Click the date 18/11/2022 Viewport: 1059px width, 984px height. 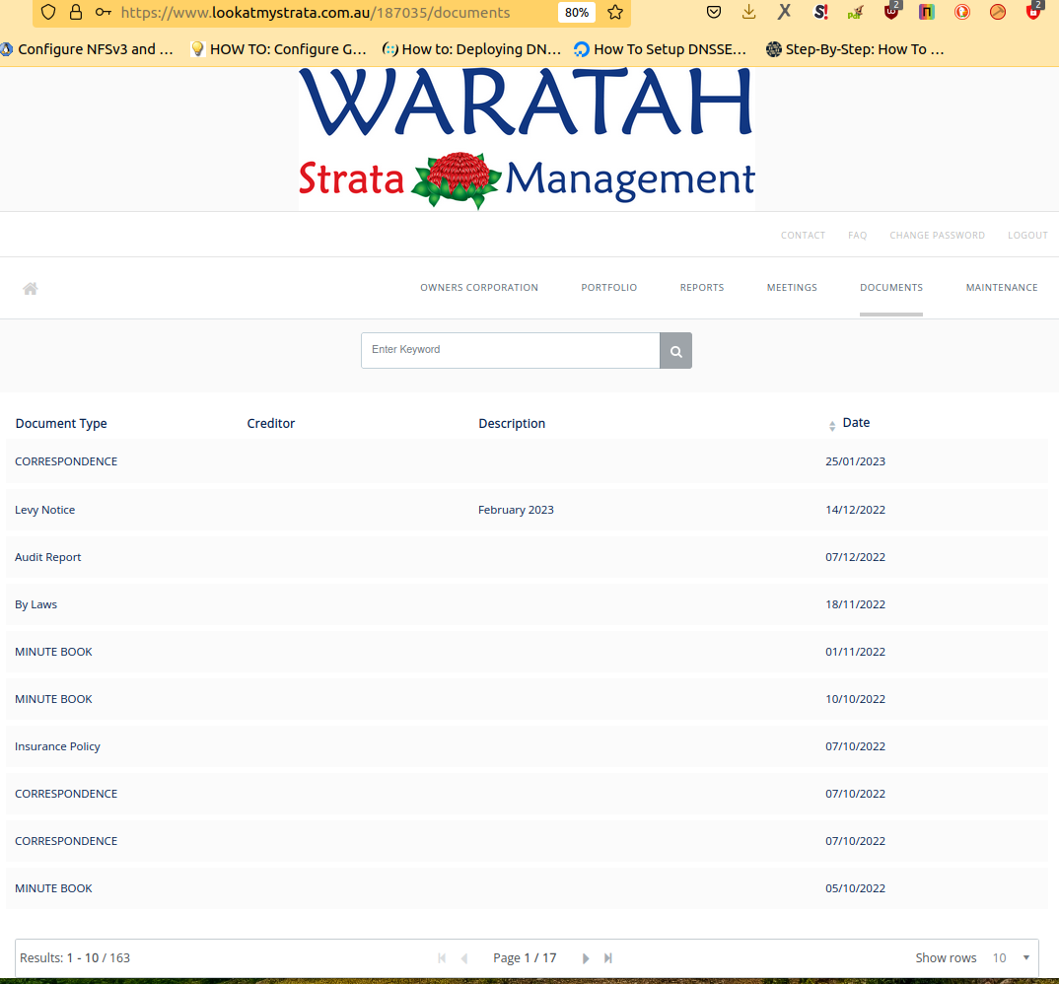point(855,604)
